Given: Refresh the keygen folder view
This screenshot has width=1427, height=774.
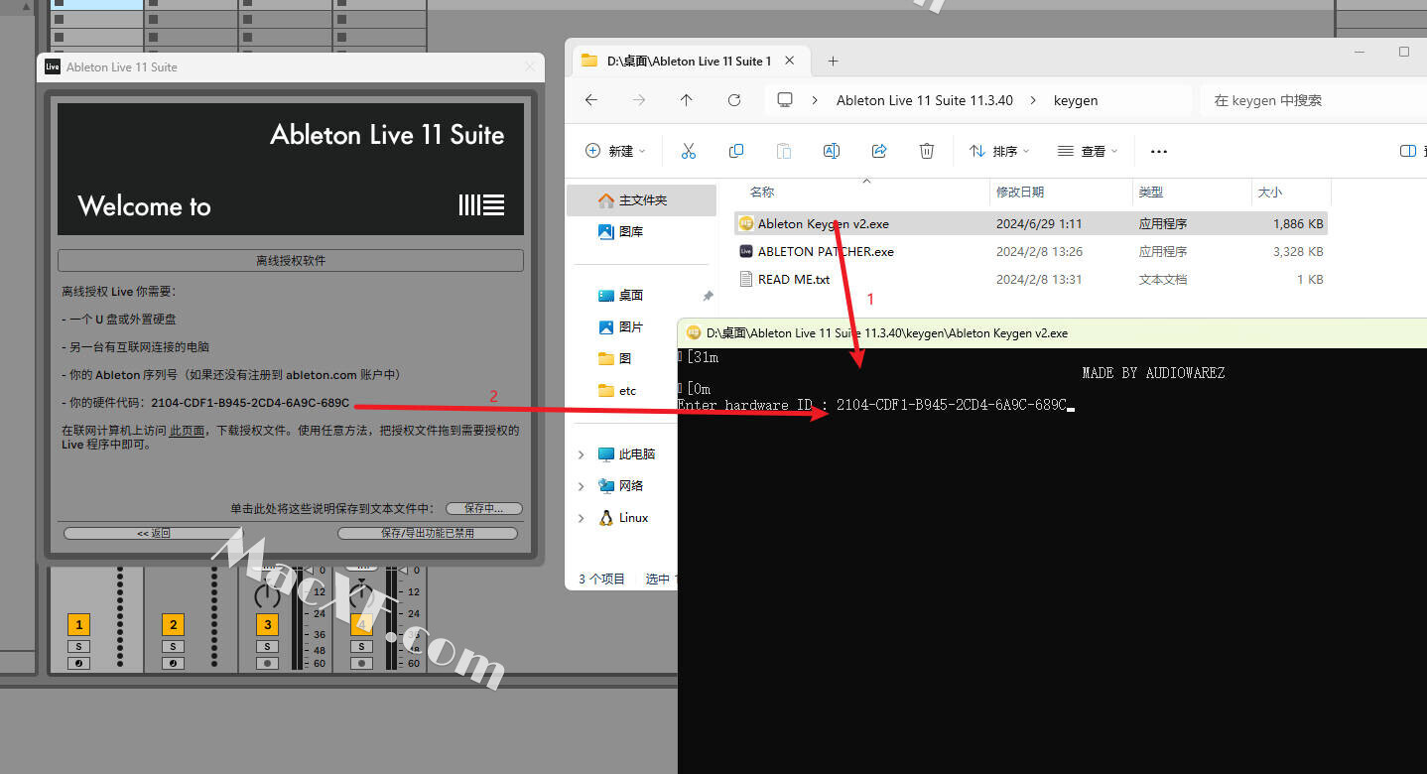Looking at the screenshot, I should pos(734,100).
